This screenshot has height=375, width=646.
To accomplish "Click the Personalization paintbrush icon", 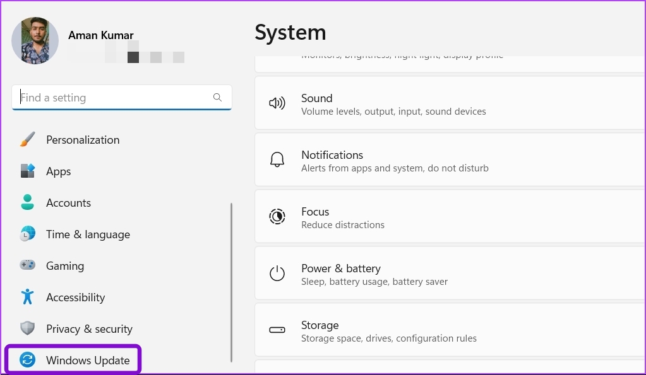I will (x=28, y=140).
